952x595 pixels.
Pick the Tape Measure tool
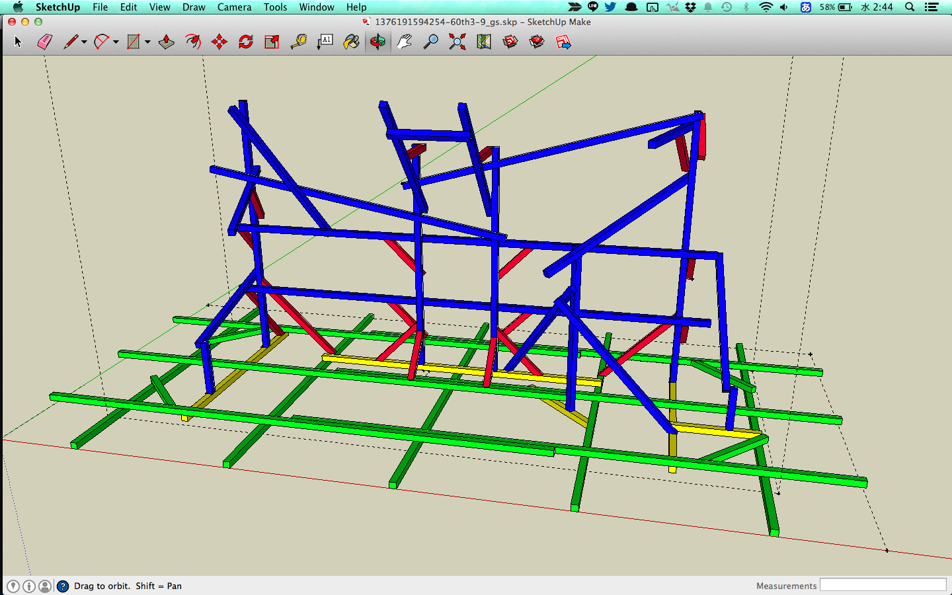coord(298,42)
